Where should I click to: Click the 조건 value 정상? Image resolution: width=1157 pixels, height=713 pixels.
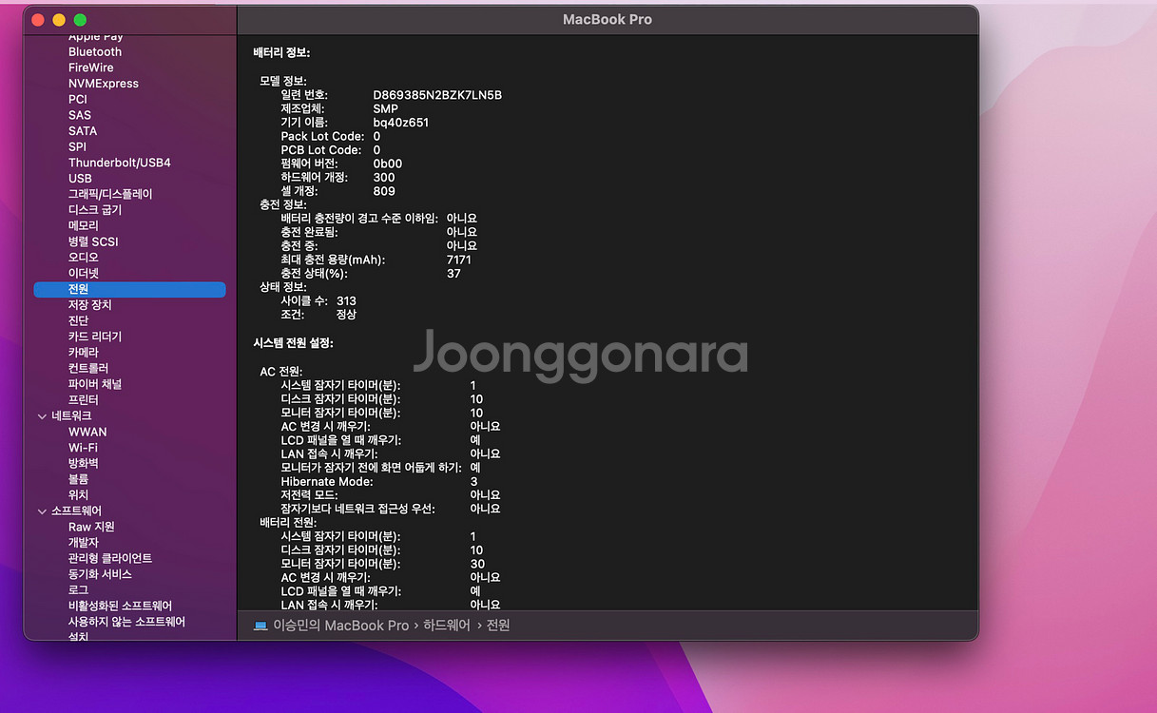click(x=346, y=315)
